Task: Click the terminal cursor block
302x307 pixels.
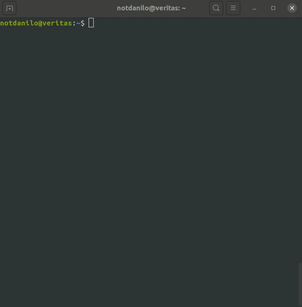Action: [x=91, y=23]
